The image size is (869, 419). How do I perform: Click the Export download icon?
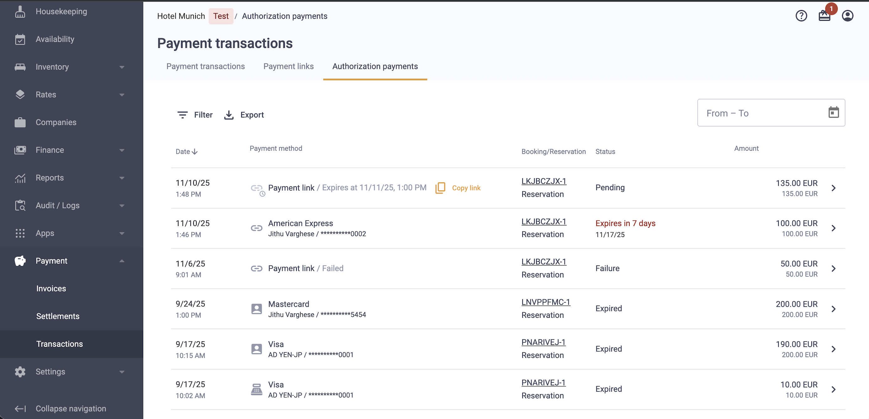tap(229, 115)
